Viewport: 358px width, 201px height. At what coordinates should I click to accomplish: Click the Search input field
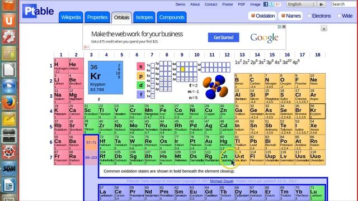[345, 4]
